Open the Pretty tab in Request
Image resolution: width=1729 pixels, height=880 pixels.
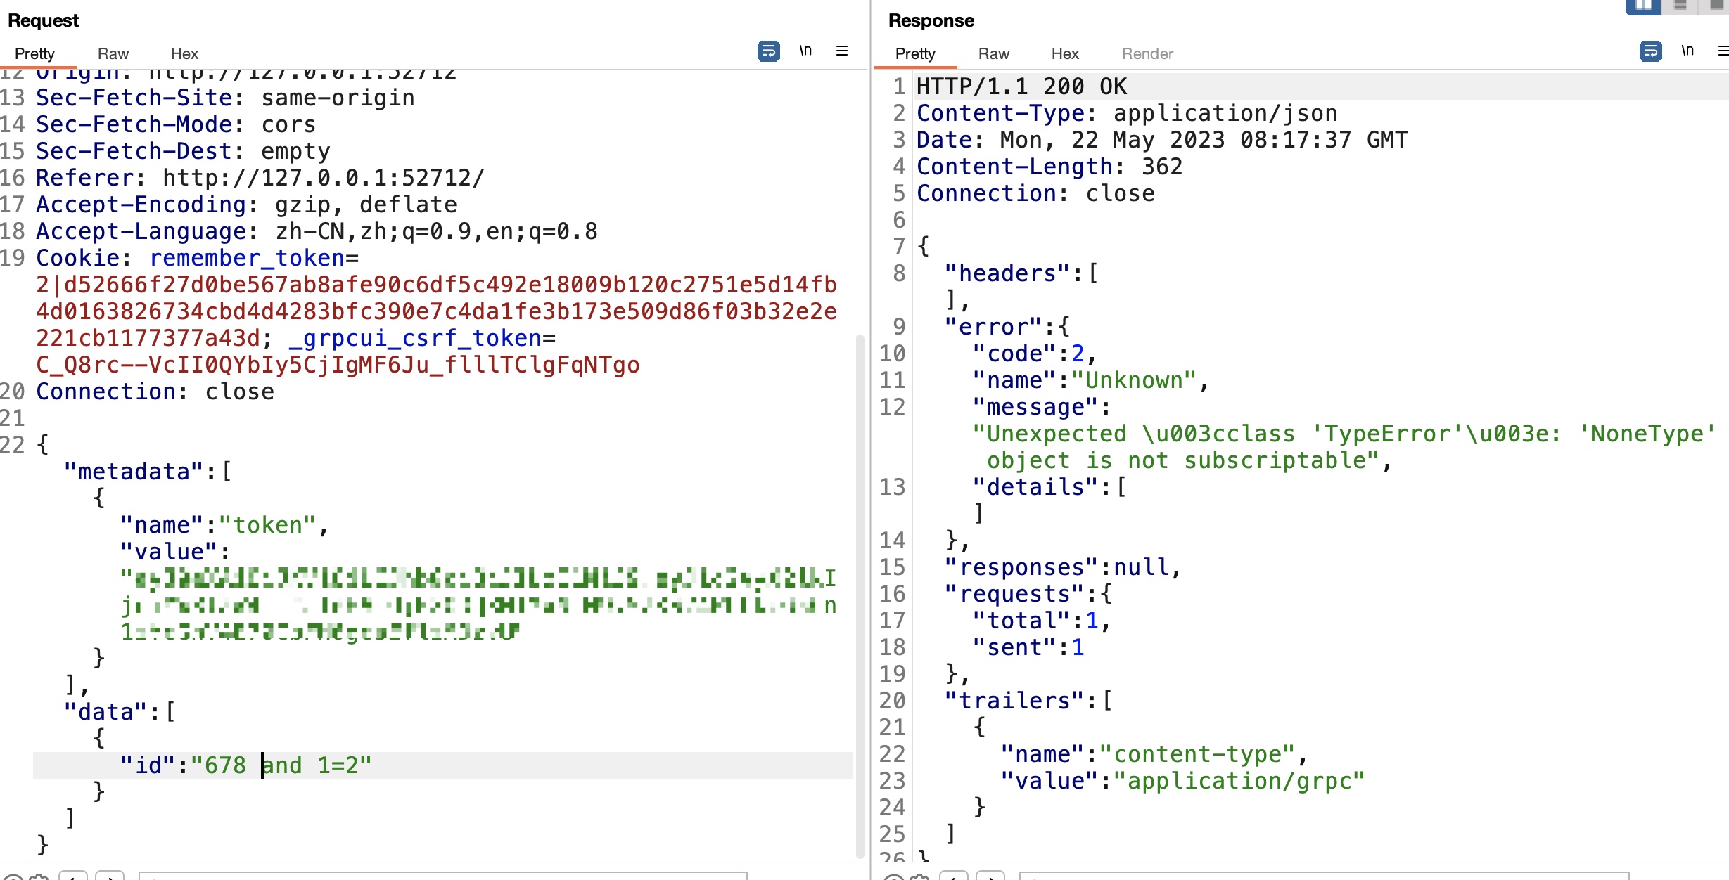34,54
